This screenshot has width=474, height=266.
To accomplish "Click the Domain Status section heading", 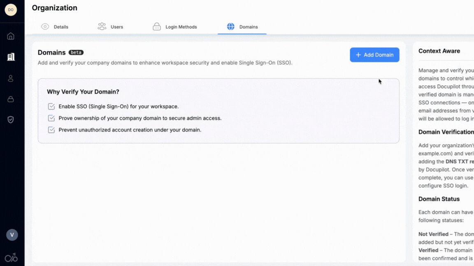I will (x=439, y=199).
